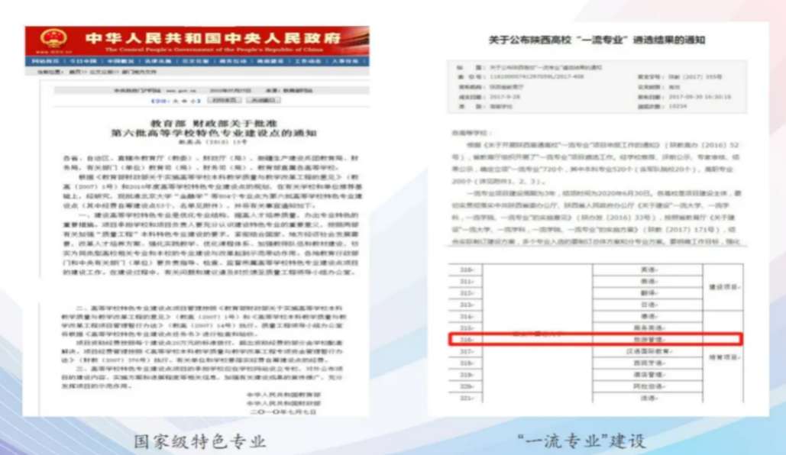Click row number 316 in the highlighted row
Screen dimensions: 786x455
(x=466, y=340)
